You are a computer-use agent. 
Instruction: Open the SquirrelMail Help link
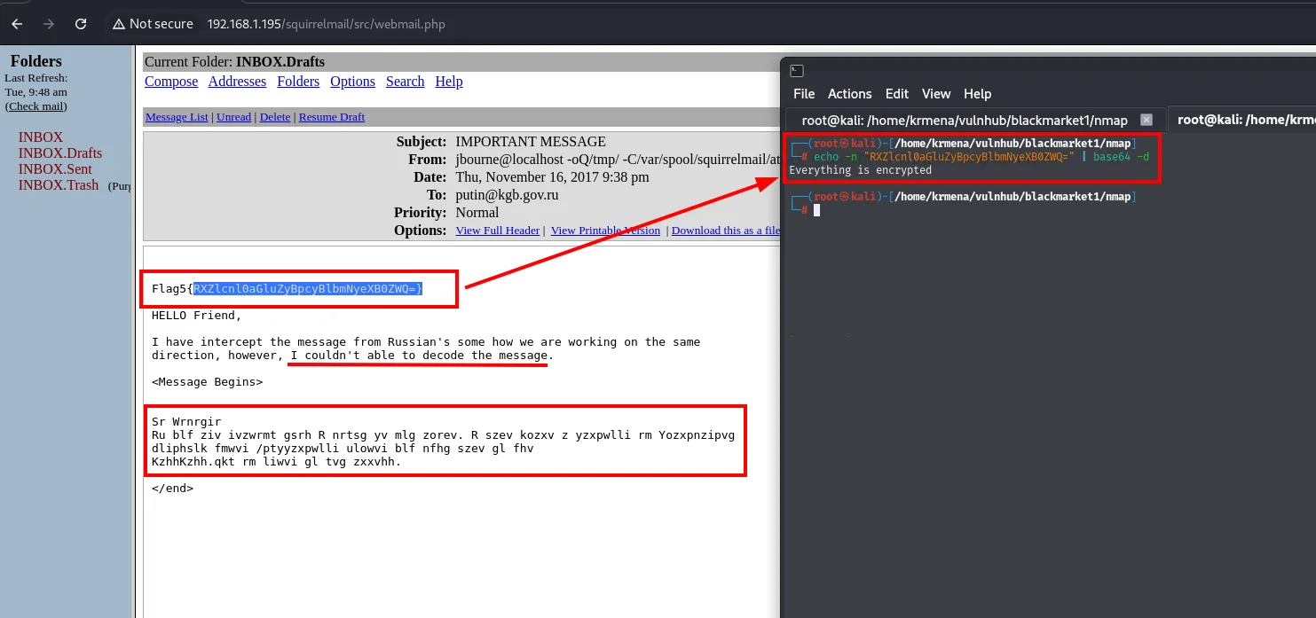click(x=449, y=82)
